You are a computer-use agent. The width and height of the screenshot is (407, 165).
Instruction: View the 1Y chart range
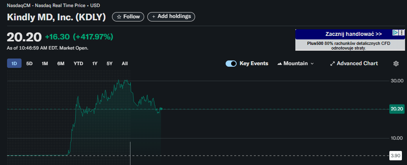(95, 64)
